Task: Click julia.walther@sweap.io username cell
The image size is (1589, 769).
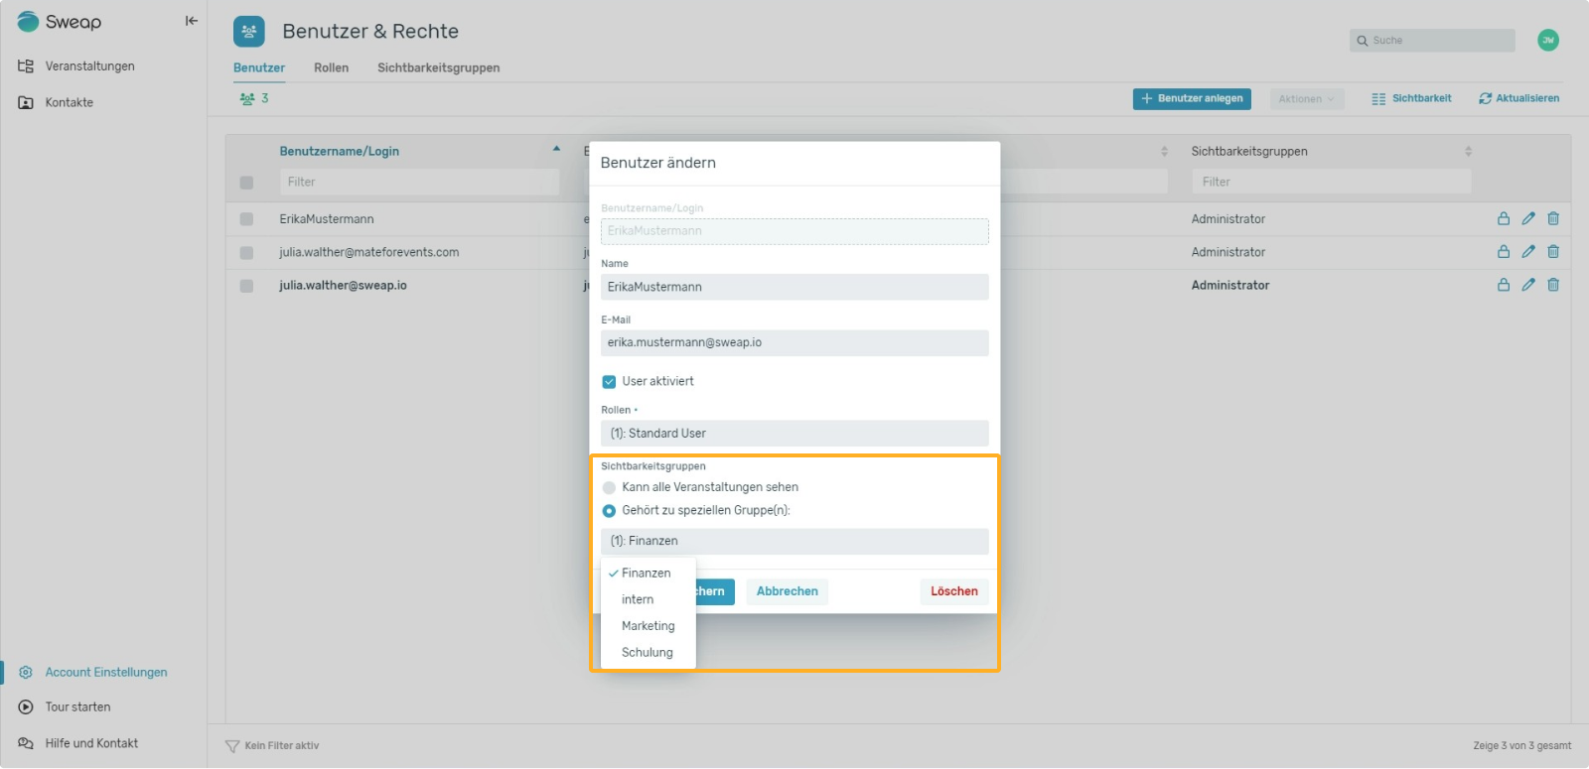Action: tap(343, 286)
